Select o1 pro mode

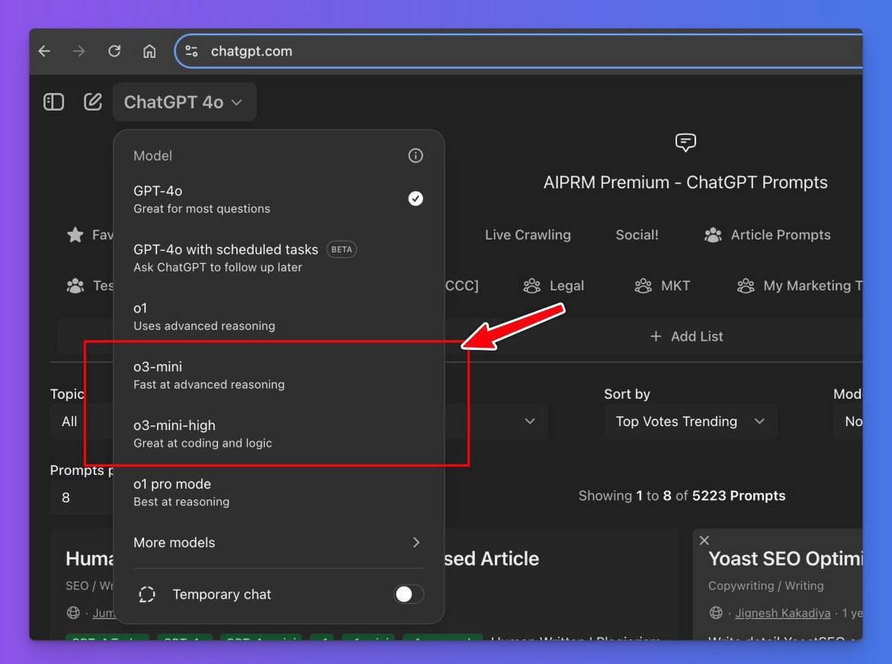[278, 492]
